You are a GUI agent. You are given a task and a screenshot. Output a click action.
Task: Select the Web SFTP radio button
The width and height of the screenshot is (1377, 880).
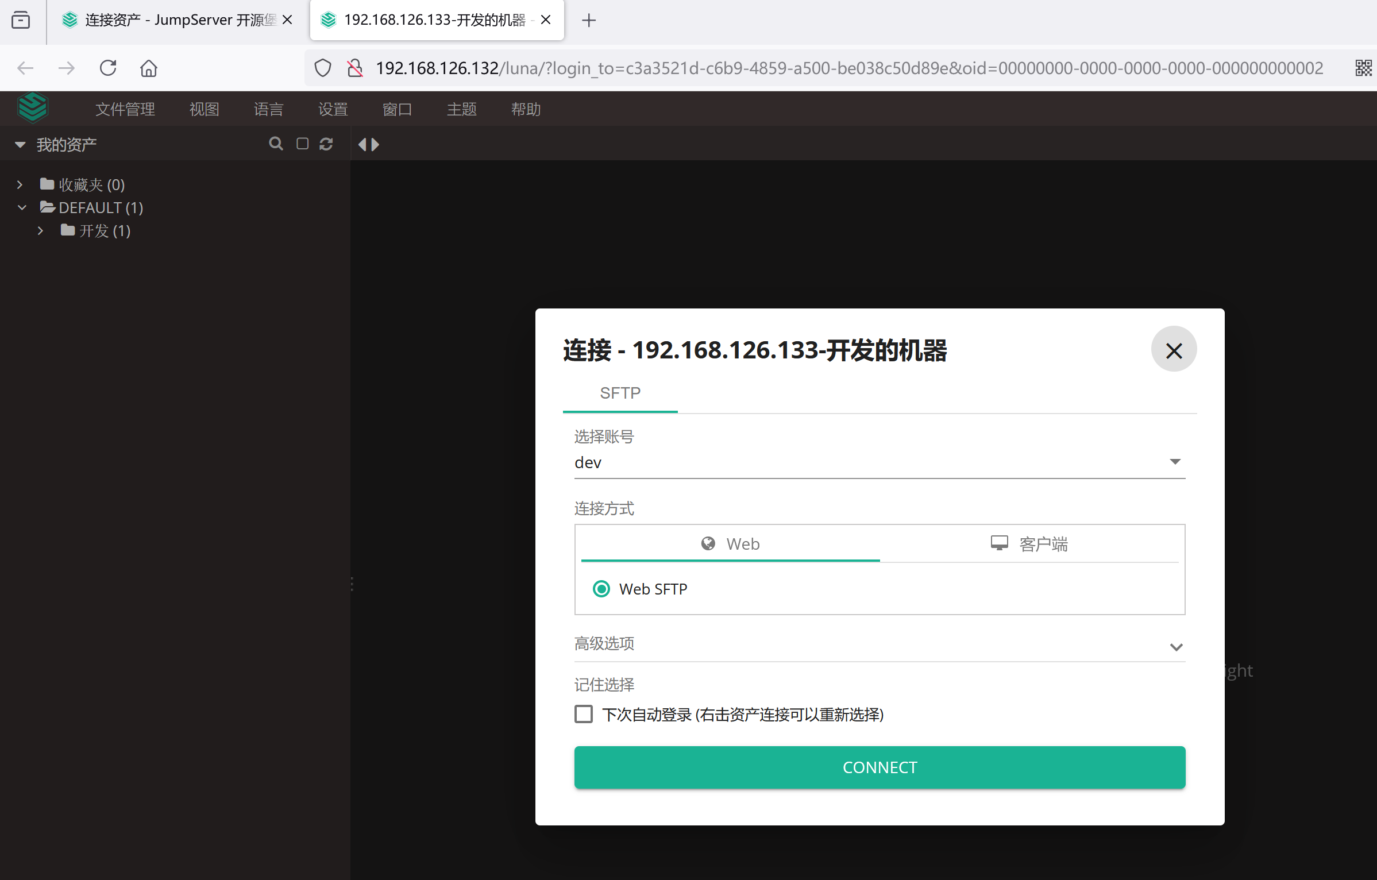(x=601, y=589)
